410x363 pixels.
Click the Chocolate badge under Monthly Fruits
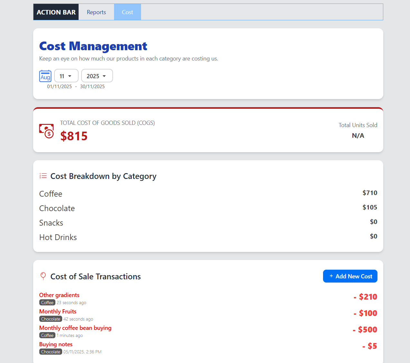[51, 319]
